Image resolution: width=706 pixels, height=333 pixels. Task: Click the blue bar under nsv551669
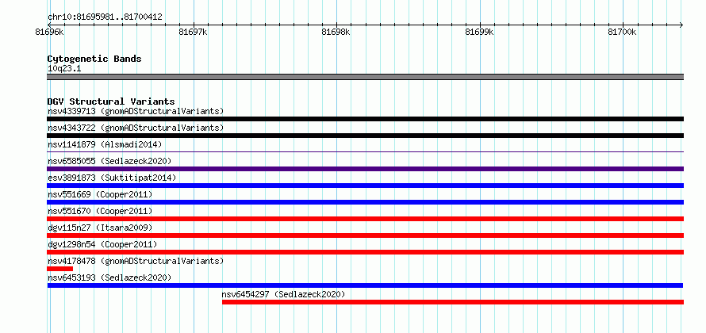pyautogui.click(x=365, y=202)
